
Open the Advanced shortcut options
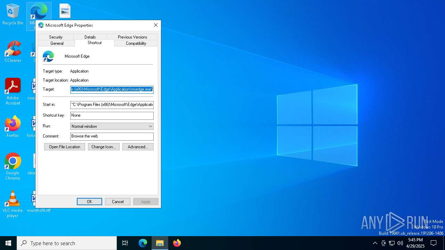(x=138, y=147)
